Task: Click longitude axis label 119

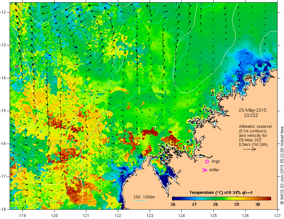Action: (23, 215)
